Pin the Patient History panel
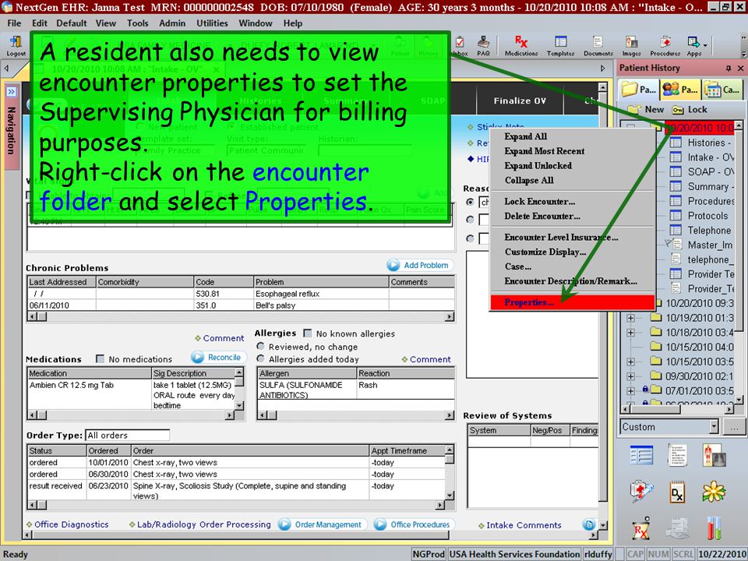 (728, 69)
